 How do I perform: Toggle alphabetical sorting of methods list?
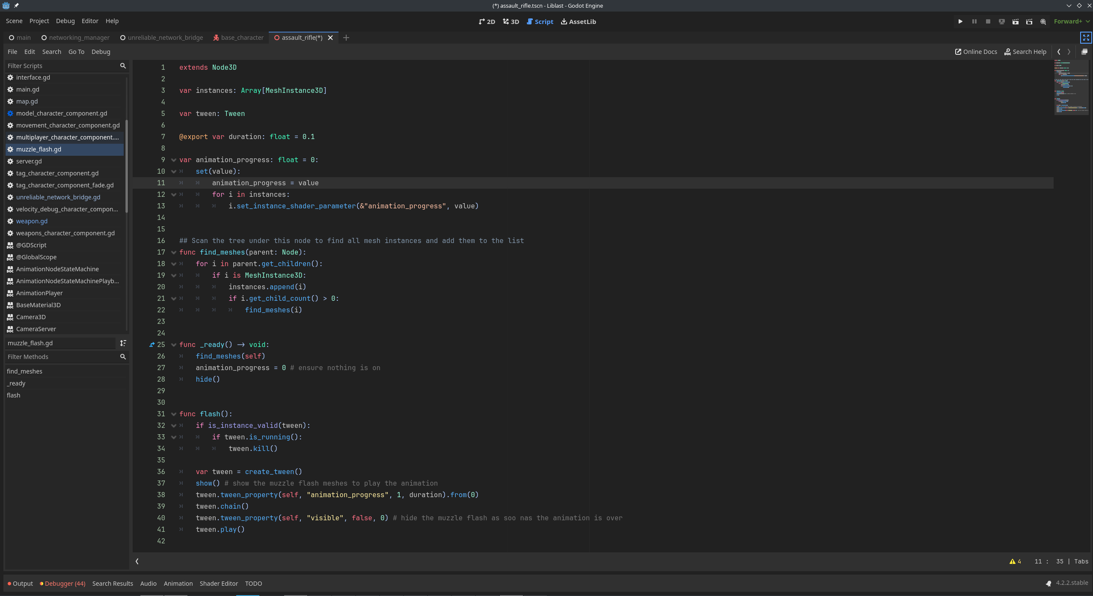123,343
